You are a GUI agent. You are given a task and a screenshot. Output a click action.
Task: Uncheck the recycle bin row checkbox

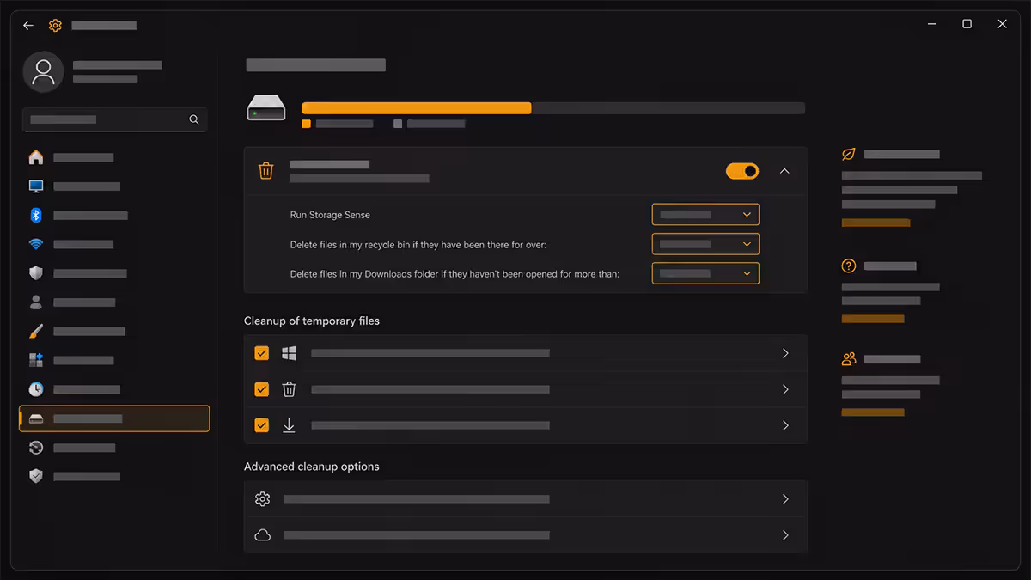click(x=262, y=389)
